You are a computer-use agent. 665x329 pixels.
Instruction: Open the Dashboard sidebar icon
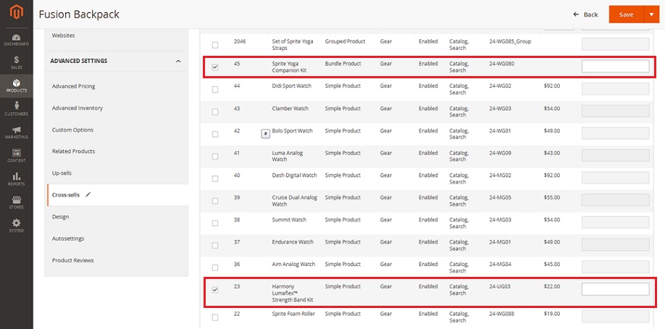(16, 40)
